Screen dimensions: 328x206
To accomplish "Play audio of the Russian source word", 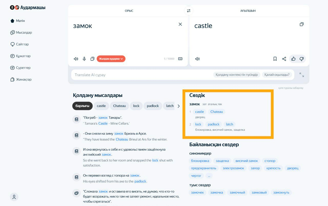I will pyautogui.click(x=76, y=59).
